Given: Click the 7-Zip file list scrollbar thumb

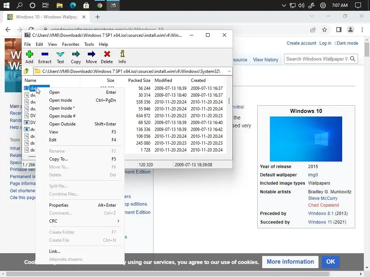Looking at the screenshot, I should 229,101.
